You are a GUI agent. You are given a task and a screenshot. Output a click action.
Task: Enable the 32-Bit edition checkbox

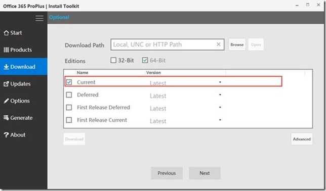pyautogui.click(x=113, y=60)
